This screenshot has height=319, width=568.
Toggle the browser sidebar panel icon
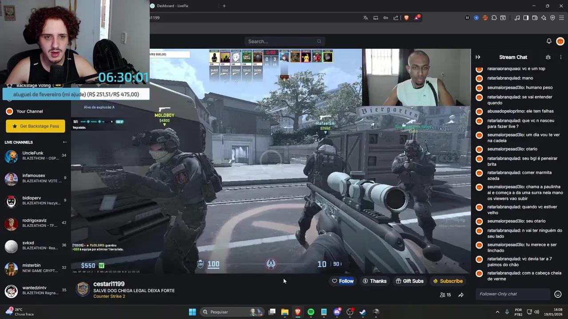[526, 18]
